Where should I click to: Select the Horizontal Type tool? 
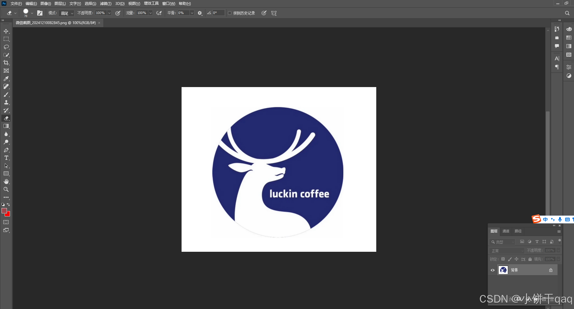6,158
